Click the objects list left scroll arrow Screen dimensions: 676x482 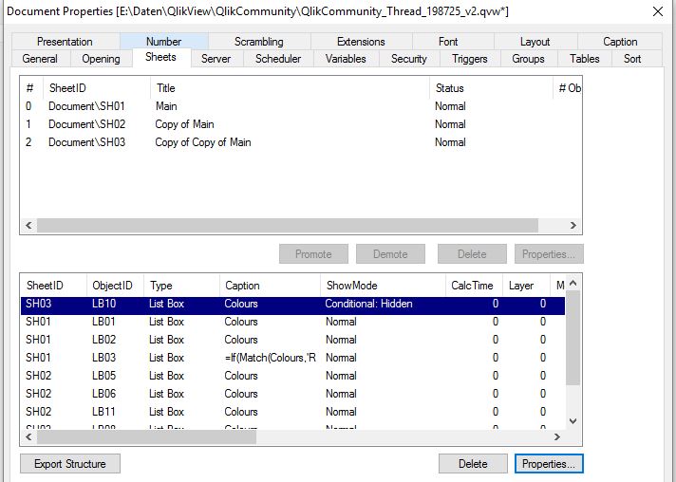coord(28,436)
